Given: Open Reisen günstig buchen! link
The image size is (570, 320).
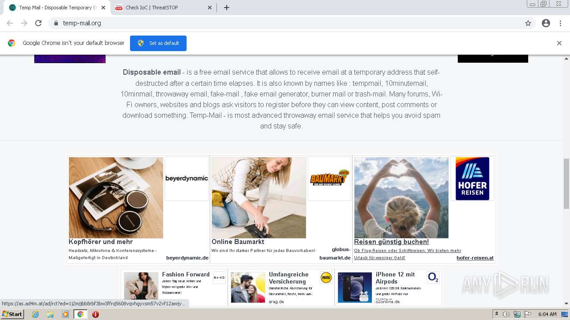Looking at the screenshot, I should 391,242.
